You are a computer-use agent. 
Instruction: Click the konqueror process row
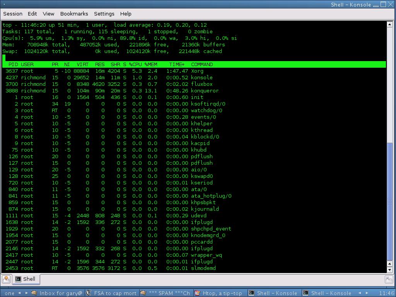coord(194,90)
